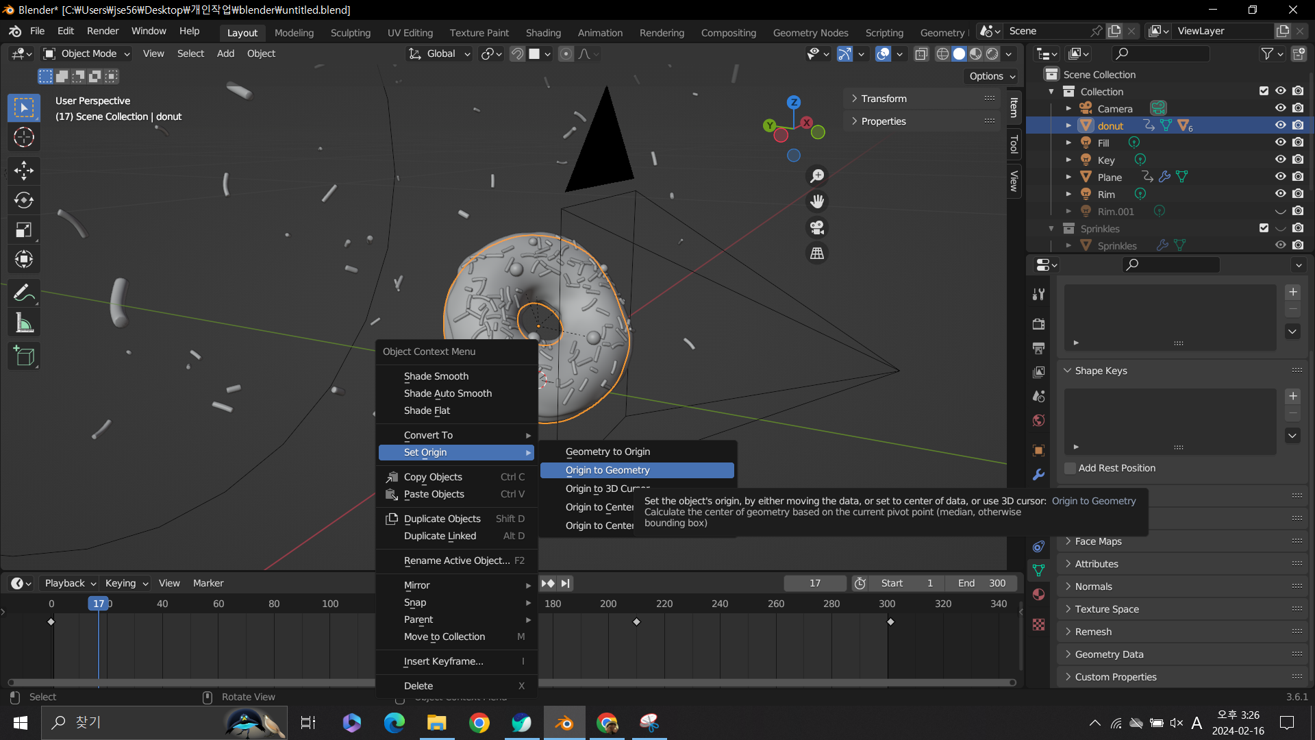
Task: Open the Object properties tab icon
Action: [x=1038, y=450]
